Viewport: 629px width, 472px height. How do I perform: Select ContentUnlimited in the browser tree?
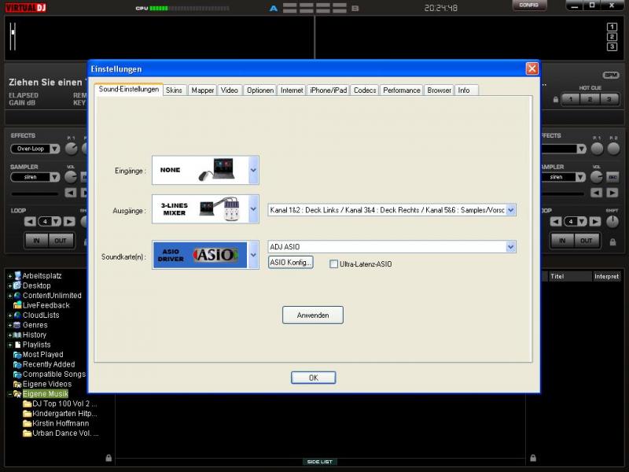(x=52, y=296)
